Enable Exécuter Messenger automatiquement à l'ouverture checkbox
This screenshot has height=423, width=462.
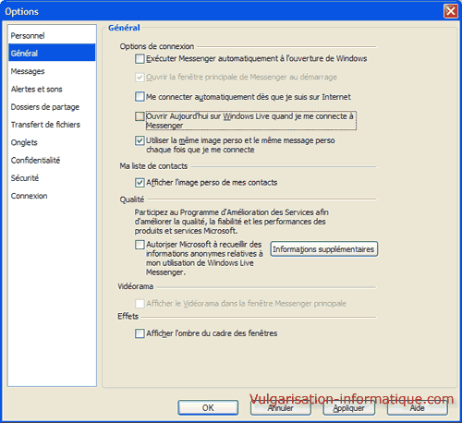[x=140, y=58]
